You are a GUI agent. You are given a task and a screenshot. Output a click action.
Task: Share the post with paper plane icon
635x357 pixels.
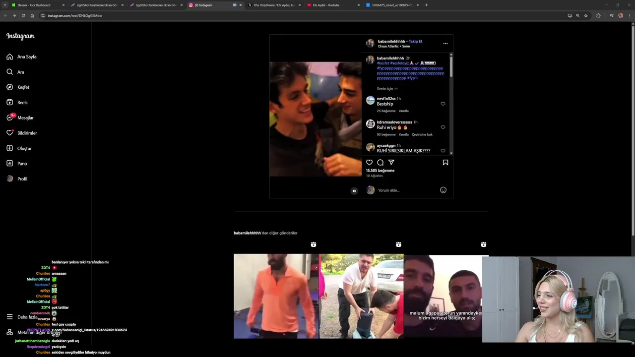click(x=391, y=163)
